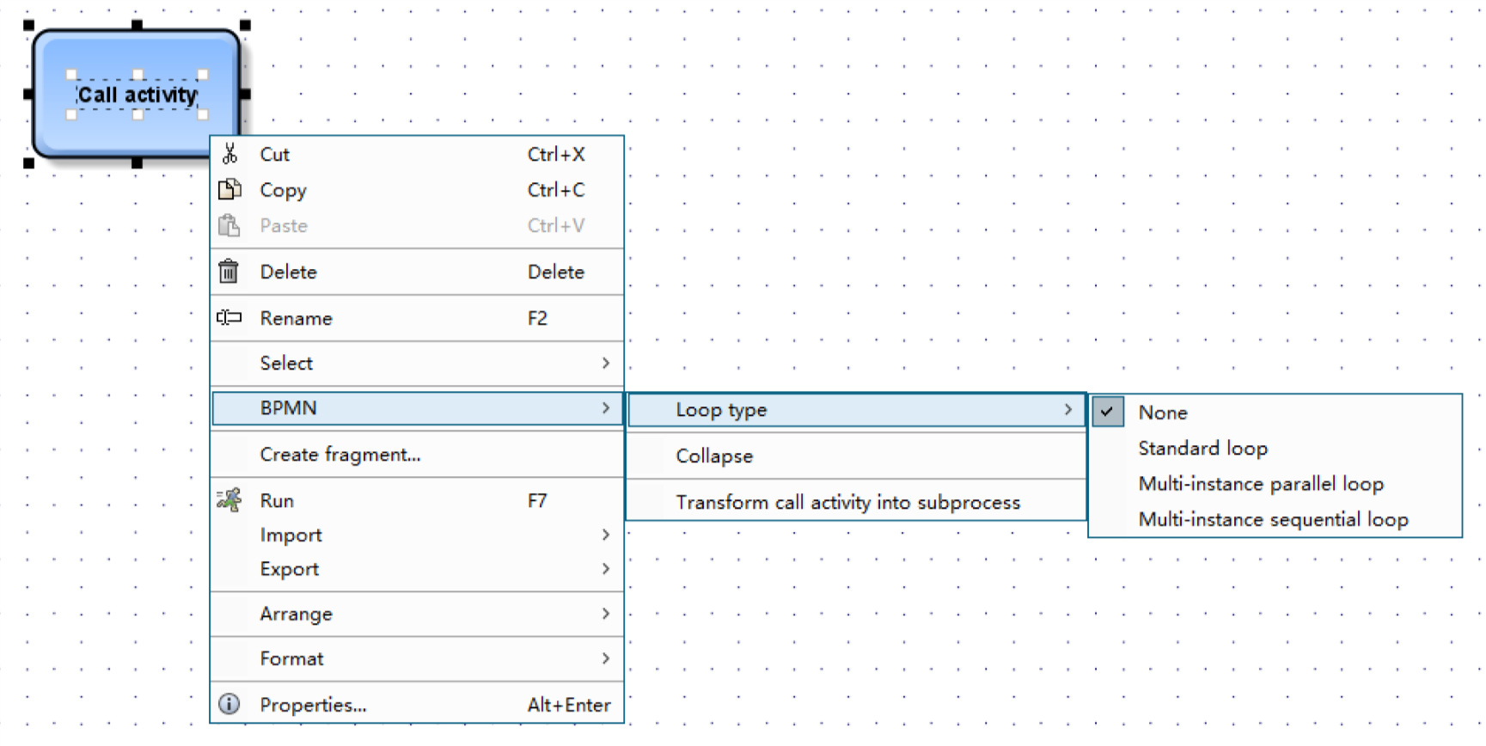This screenshot has width=1486, height=746.
Task: Select Collapse in the BPMN submenu
Action: click(714, 456)
